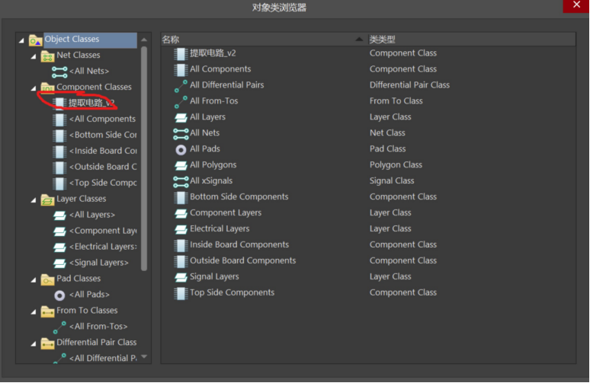Viewport: 590px width, 383px height.
Task: Click the All xSignals icon
Action: pyautogui.click(x=181, y=181)
